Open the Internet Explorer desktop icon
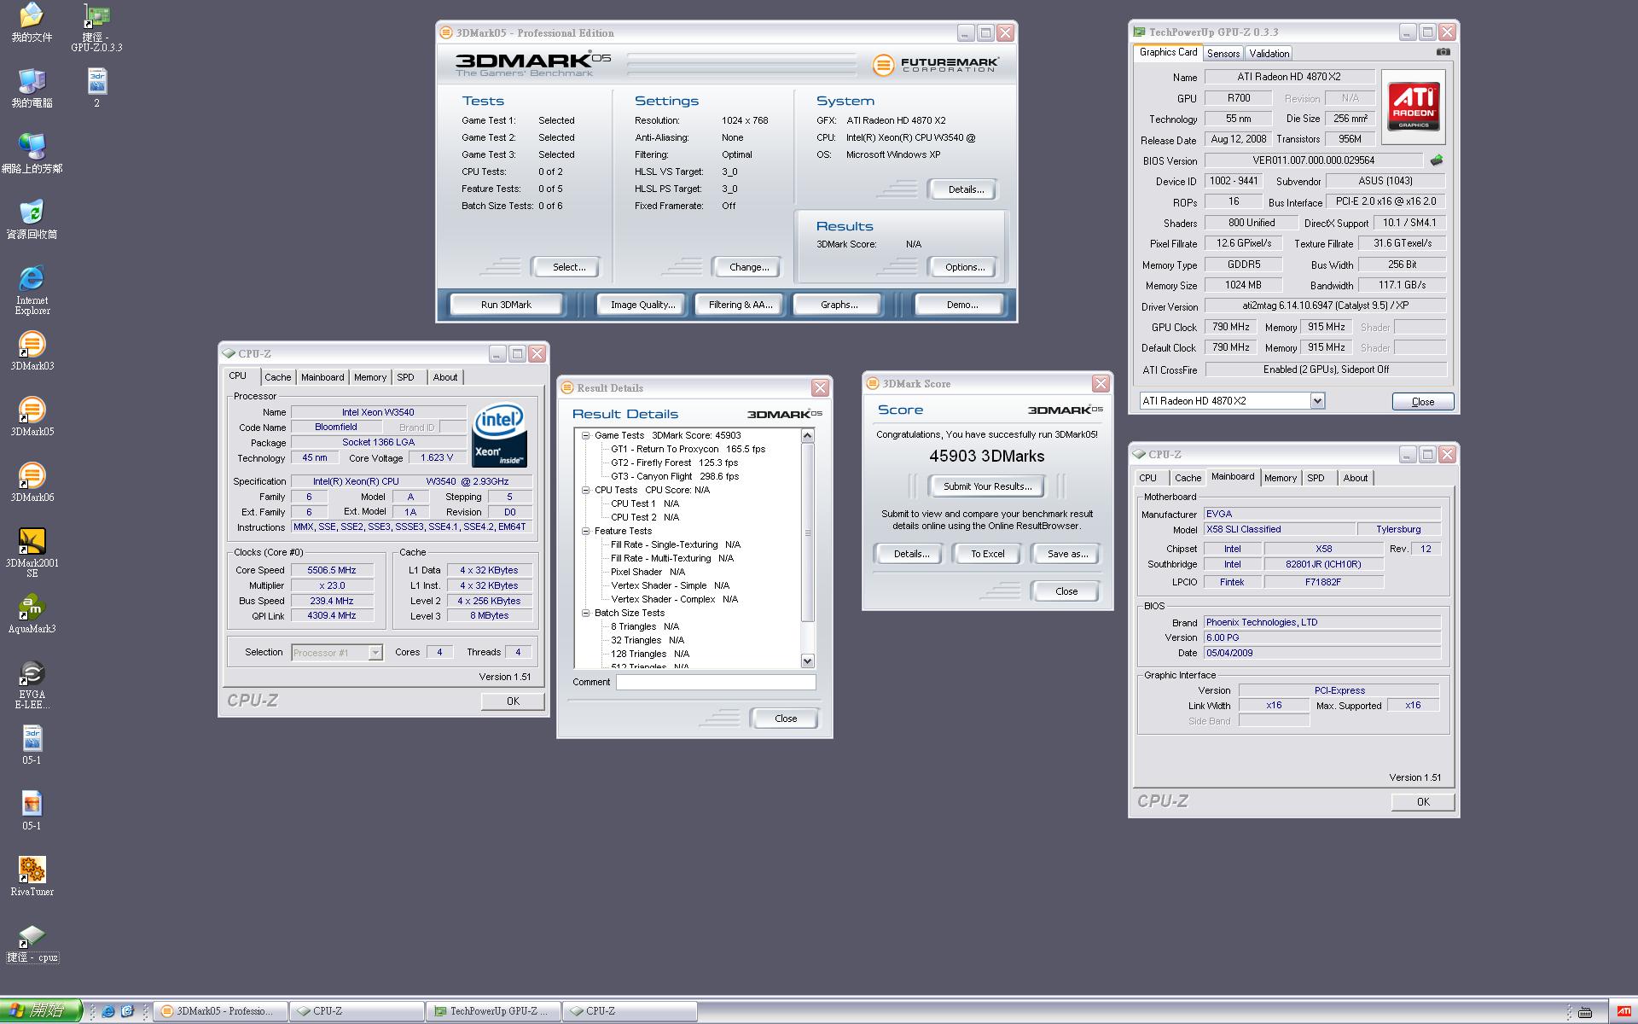The image size is (1638, 1024). (x=32, y=288)
